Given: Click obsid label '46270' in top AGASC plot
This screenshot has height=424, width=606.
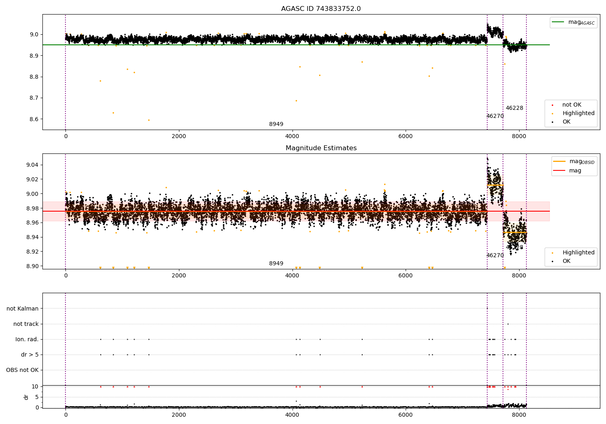Looking at the screenshot, I should pos(495,116).
